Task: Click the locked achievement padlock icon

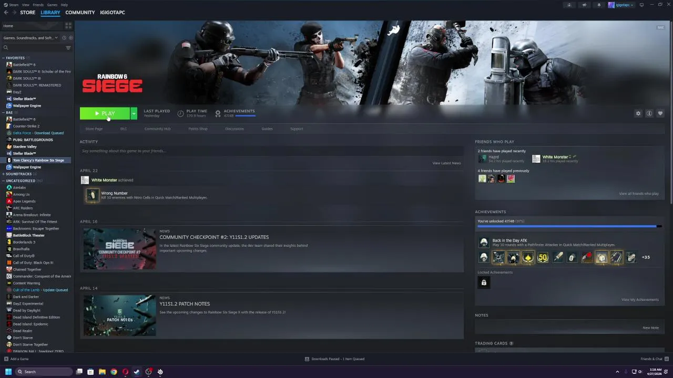Action: click(484, 282)
